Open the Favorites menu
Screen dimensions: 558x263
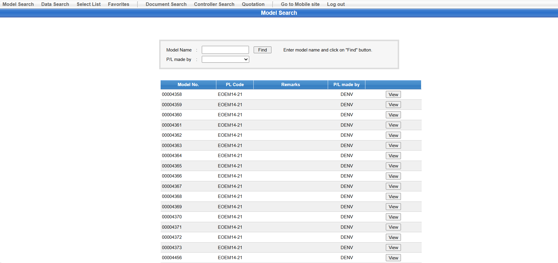pyautogui.click(x=119, y=4)
